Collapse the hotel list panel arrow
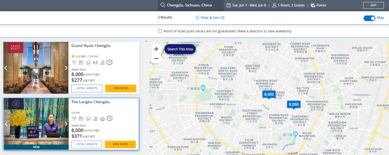The height and width of the screenshot is (155, 389). 146,41
